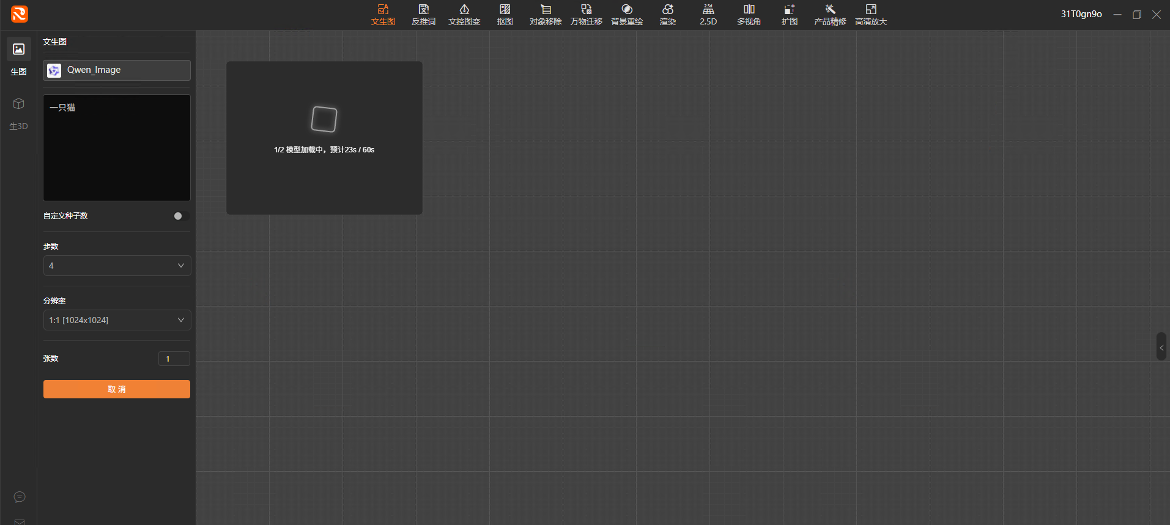The height and width of the screenshot is (525, 1170).
Task: Open the Qwen_Image model selector
Action: tap(117, 70)
